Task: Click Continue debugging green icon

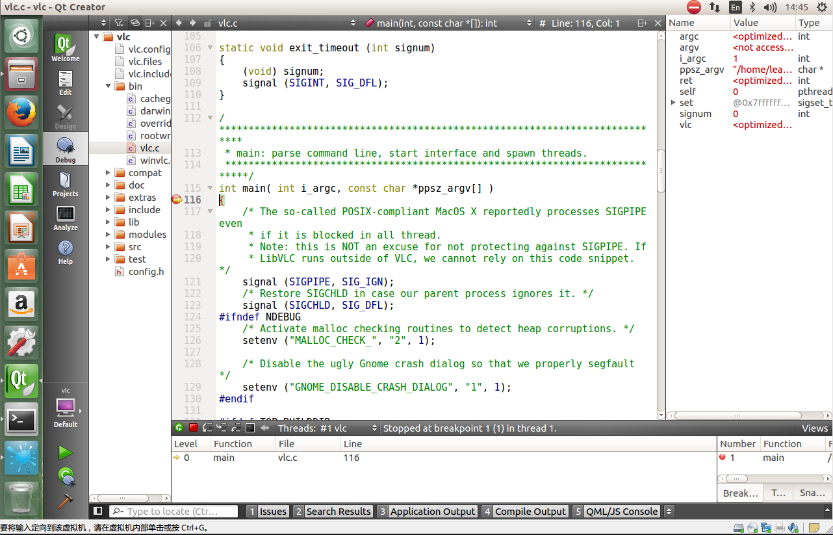Action: [x=179, y=428]
